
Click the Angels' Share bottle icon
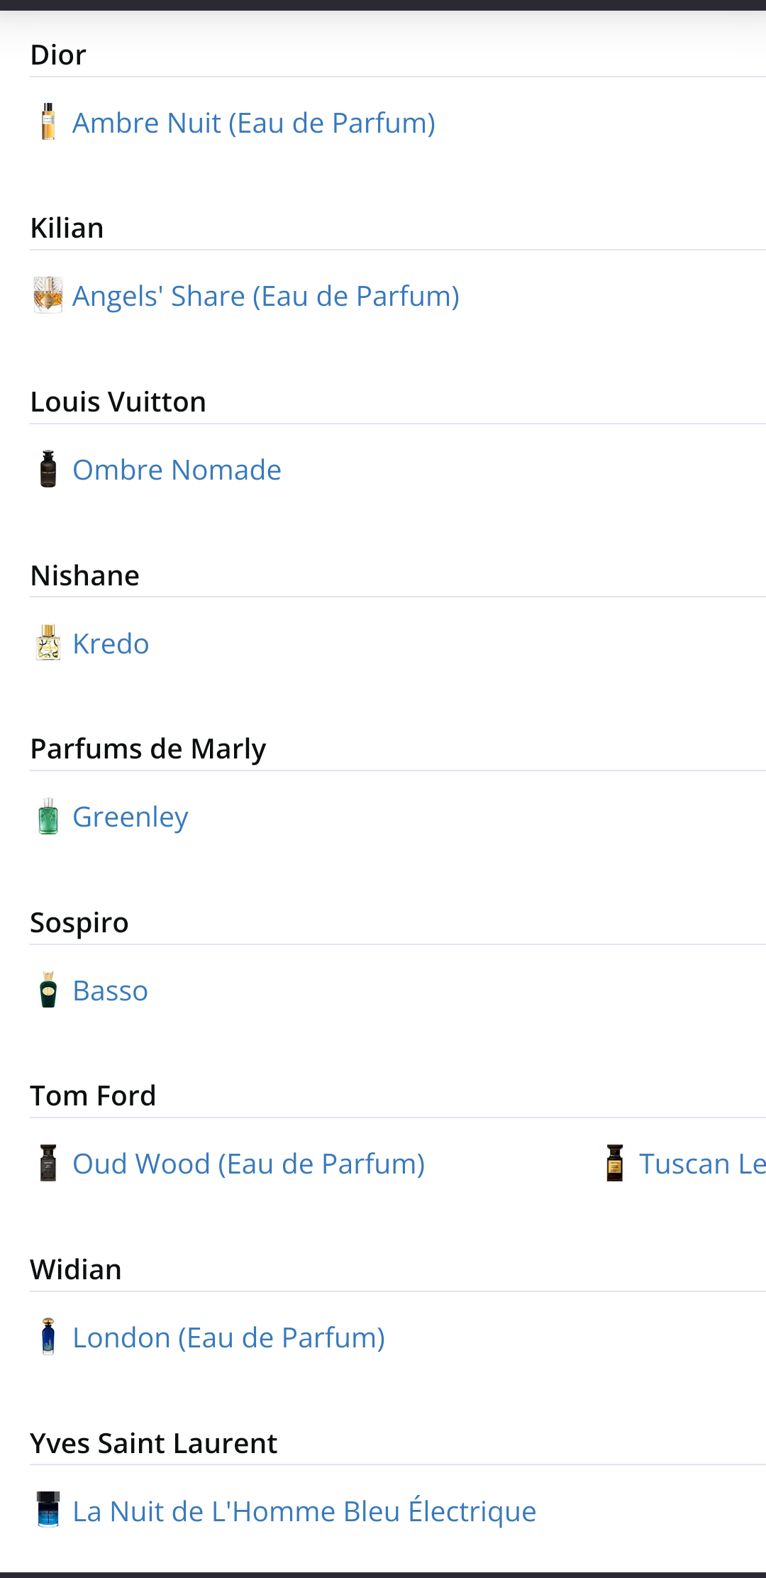[48, 295]
